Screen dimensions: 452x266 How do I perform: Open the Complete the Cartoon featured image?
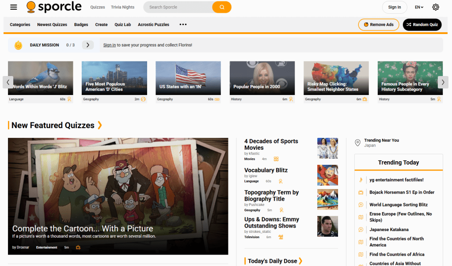[x=118, y=196]
